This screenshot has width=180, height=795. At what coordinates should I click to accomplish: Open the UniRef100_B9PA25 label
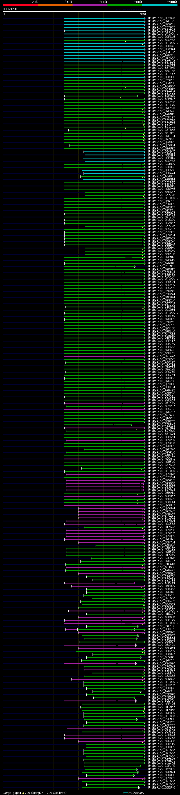coord(161,96)
